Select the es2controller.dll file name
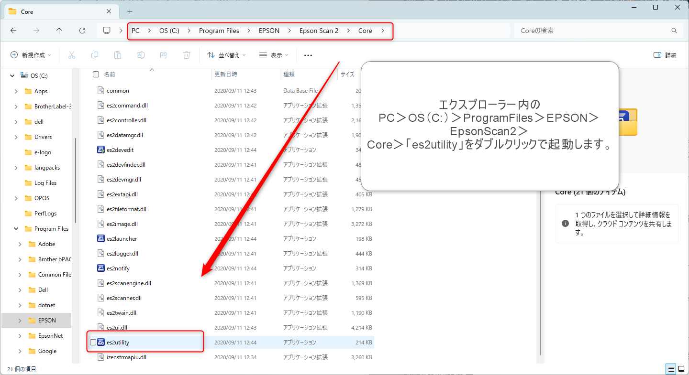This screenshot has width=689, height=375. [x=127, y=120]
